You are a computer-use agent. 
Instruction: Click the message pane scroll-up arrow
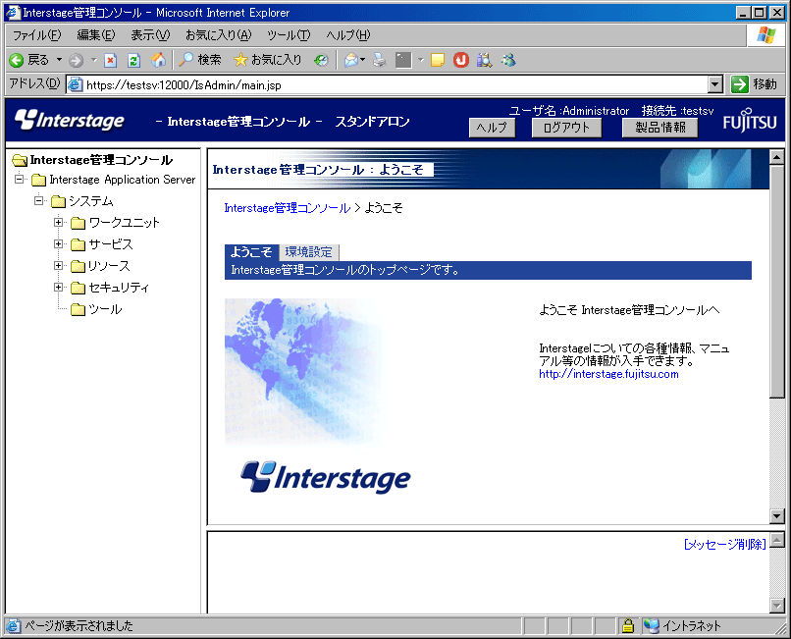point(777,540)
